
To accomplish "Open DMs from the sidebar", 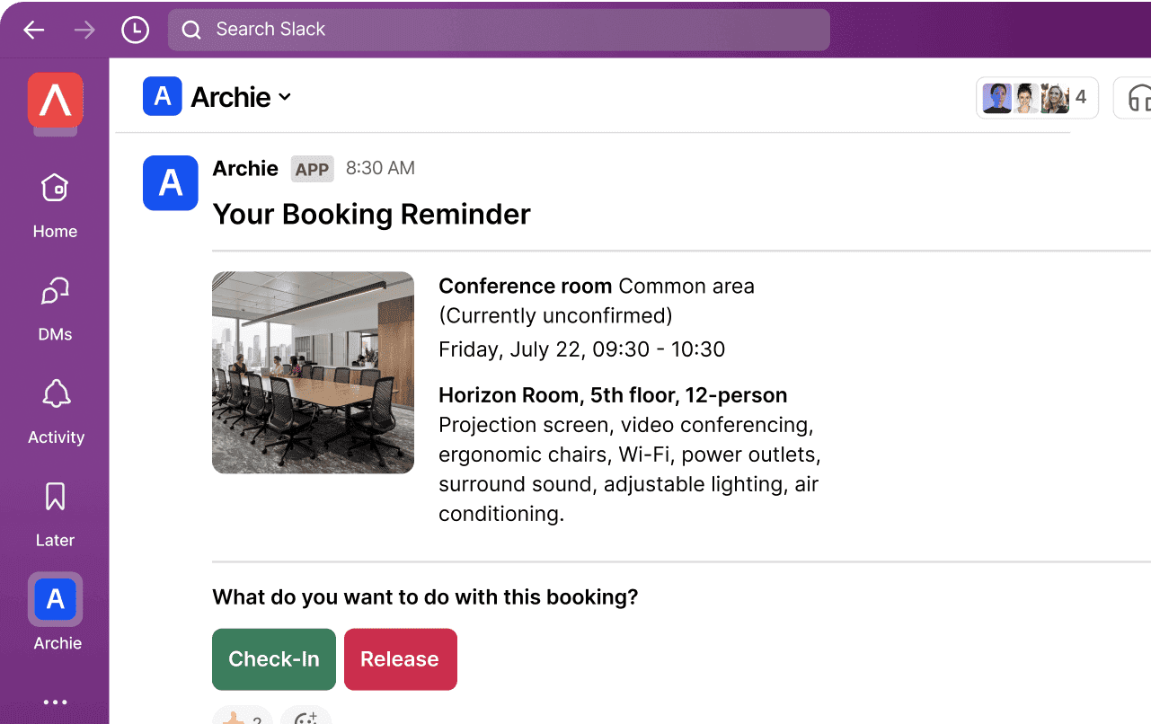I will (56, 308).
